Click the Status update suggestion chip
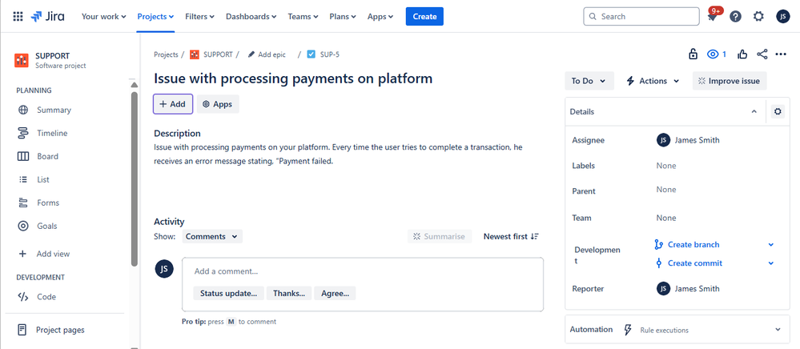This screenshot has height=349, width=800. click(x=228, y=294)
